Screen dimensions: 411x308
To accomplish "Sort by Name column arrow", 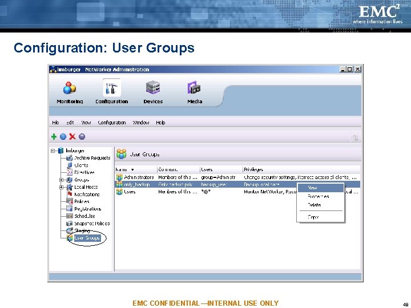I will pos(132,170).
